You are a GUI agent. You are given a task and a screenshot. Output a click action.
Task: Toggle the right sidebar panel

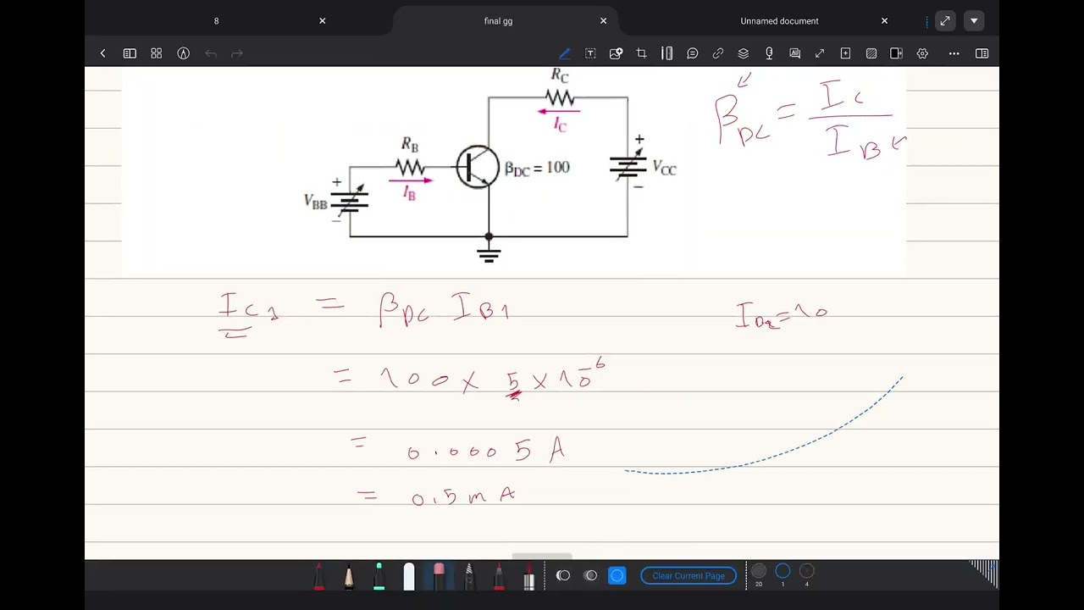(x=982, y=53)
